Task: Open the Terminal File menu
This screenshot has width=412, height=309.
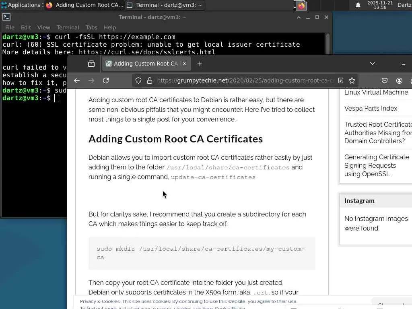Action: [10, 27]
